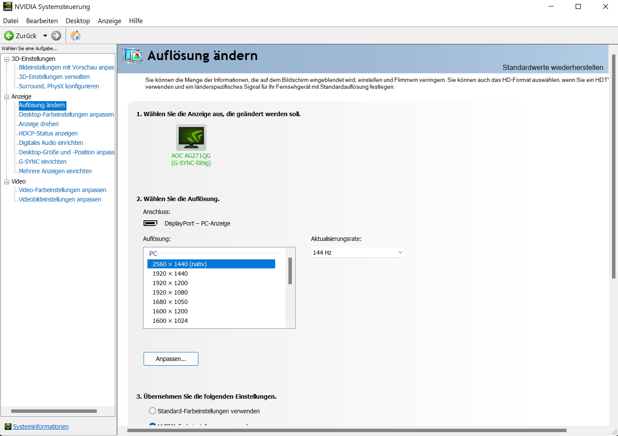Open Mehrere Anzeigen einrichten
This screenshot has width=618, height=436.
tap(55, 171)
